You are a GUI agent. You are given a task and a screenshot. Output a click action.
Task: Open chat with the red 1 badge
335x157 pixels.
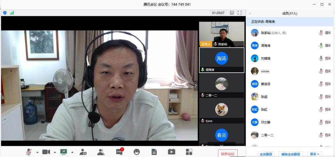click(119, 151)
